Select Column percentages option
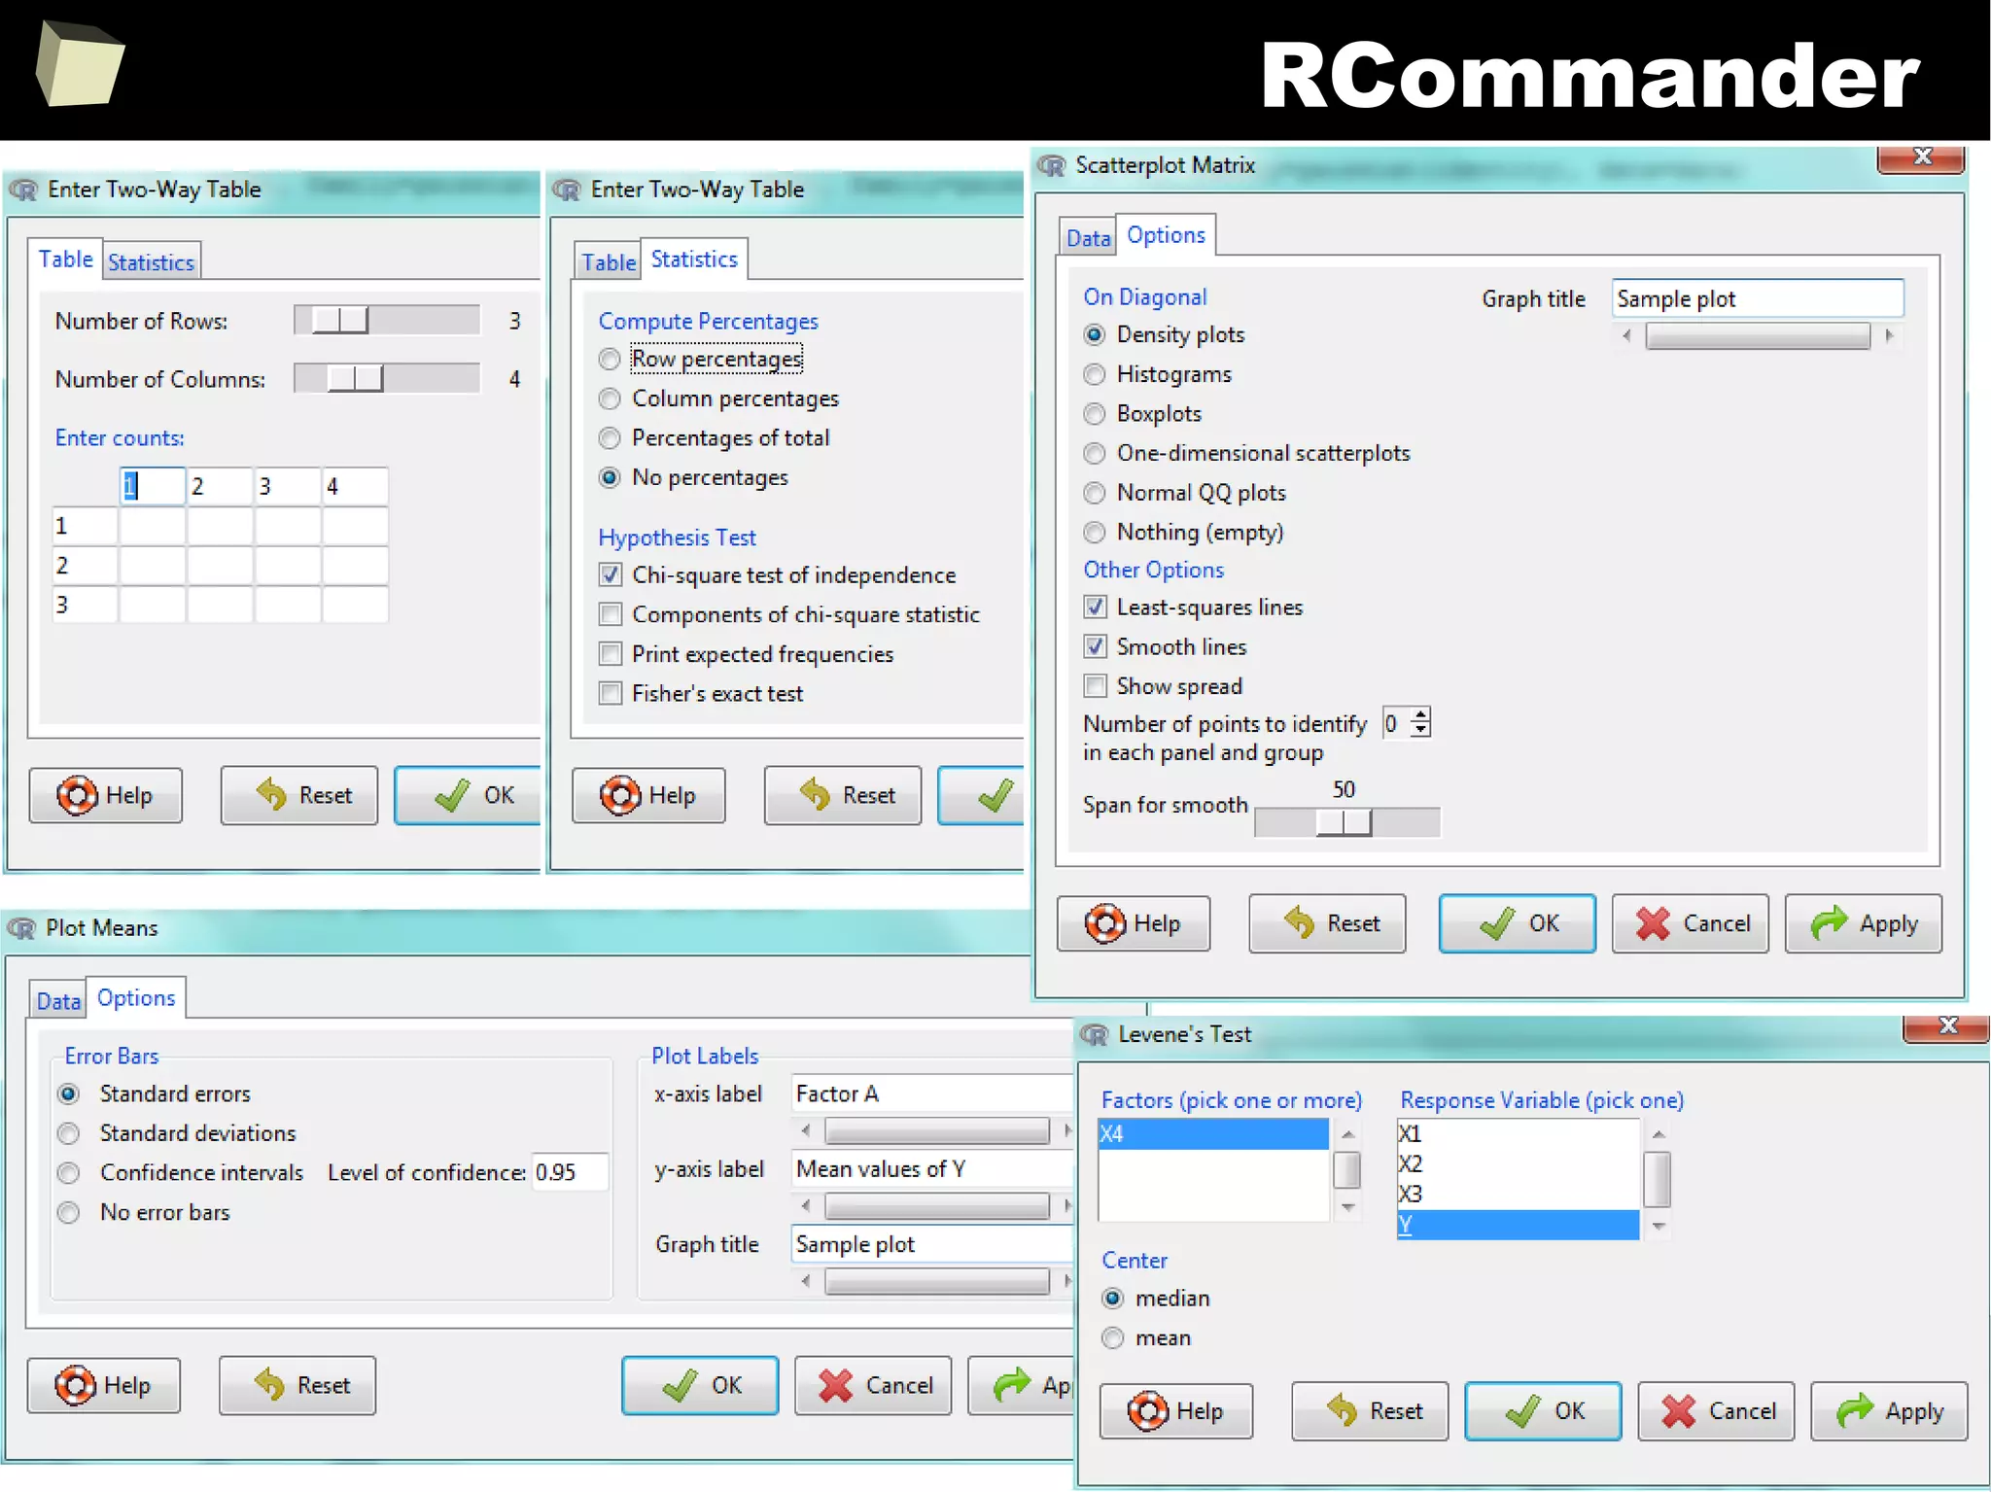The height and width of the screenshot is (1492, 1991). (610, 399)
